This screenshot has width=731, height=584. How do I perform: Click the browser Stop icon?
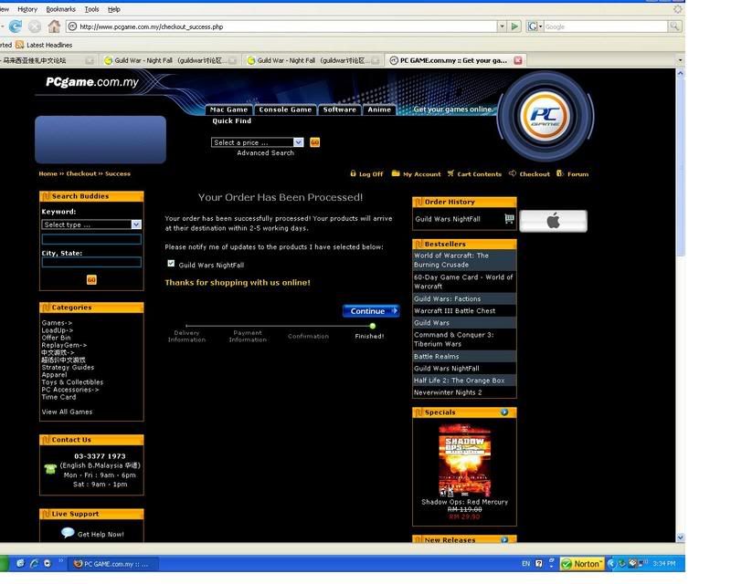[35, 26]
